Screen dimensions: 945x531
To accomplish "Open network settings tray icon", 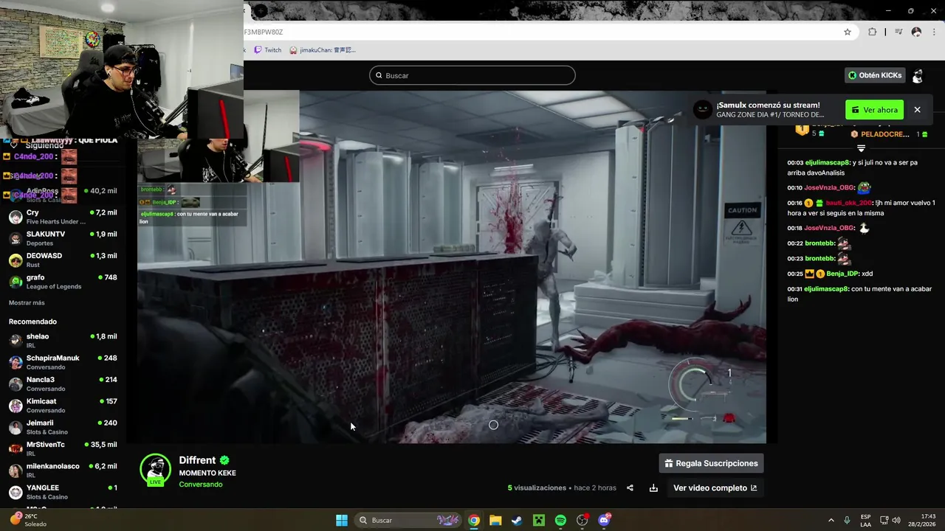I will tap(884, 520).
